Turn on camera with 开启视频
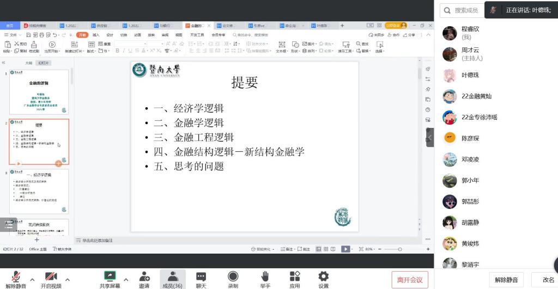The image size is (558, 289). [x=51, y=276]
